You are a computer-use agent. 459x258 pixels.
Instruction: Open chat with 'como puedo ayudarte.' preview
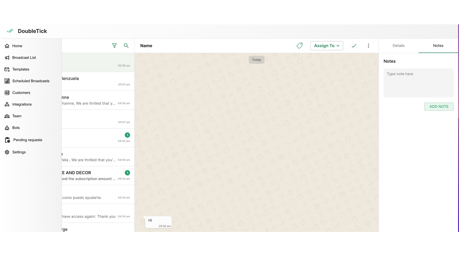(x=98, y=195)
